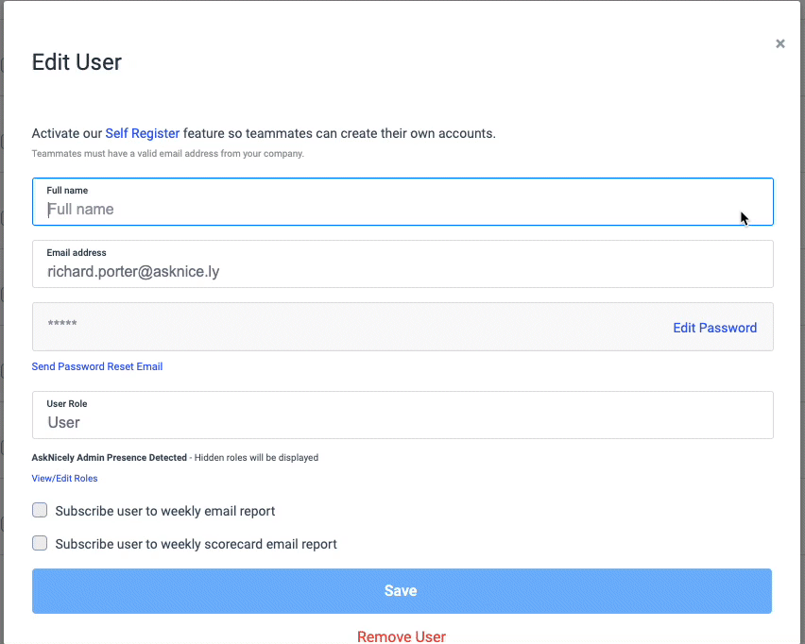This screenshot has height=644, width=805.
Task: Click the red Remove User link
Action: tap(402, 636)
